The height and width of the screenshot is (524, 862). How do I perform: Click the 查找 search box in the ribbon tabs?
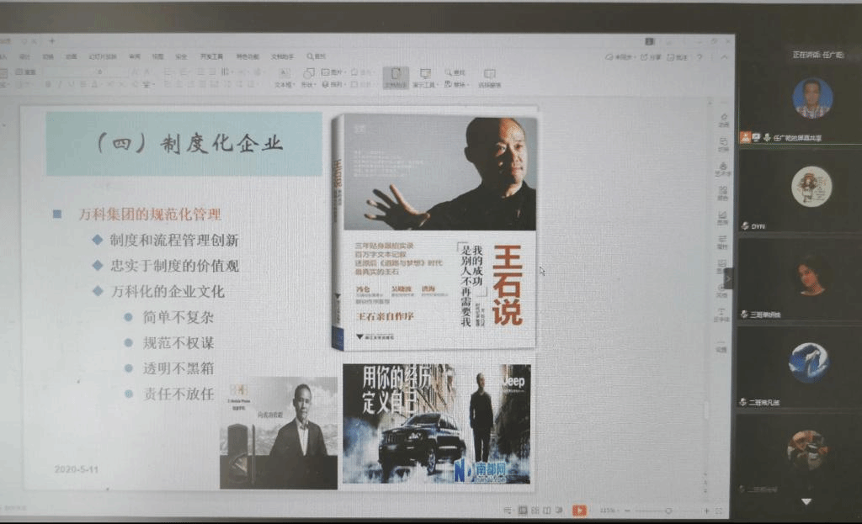317,56
